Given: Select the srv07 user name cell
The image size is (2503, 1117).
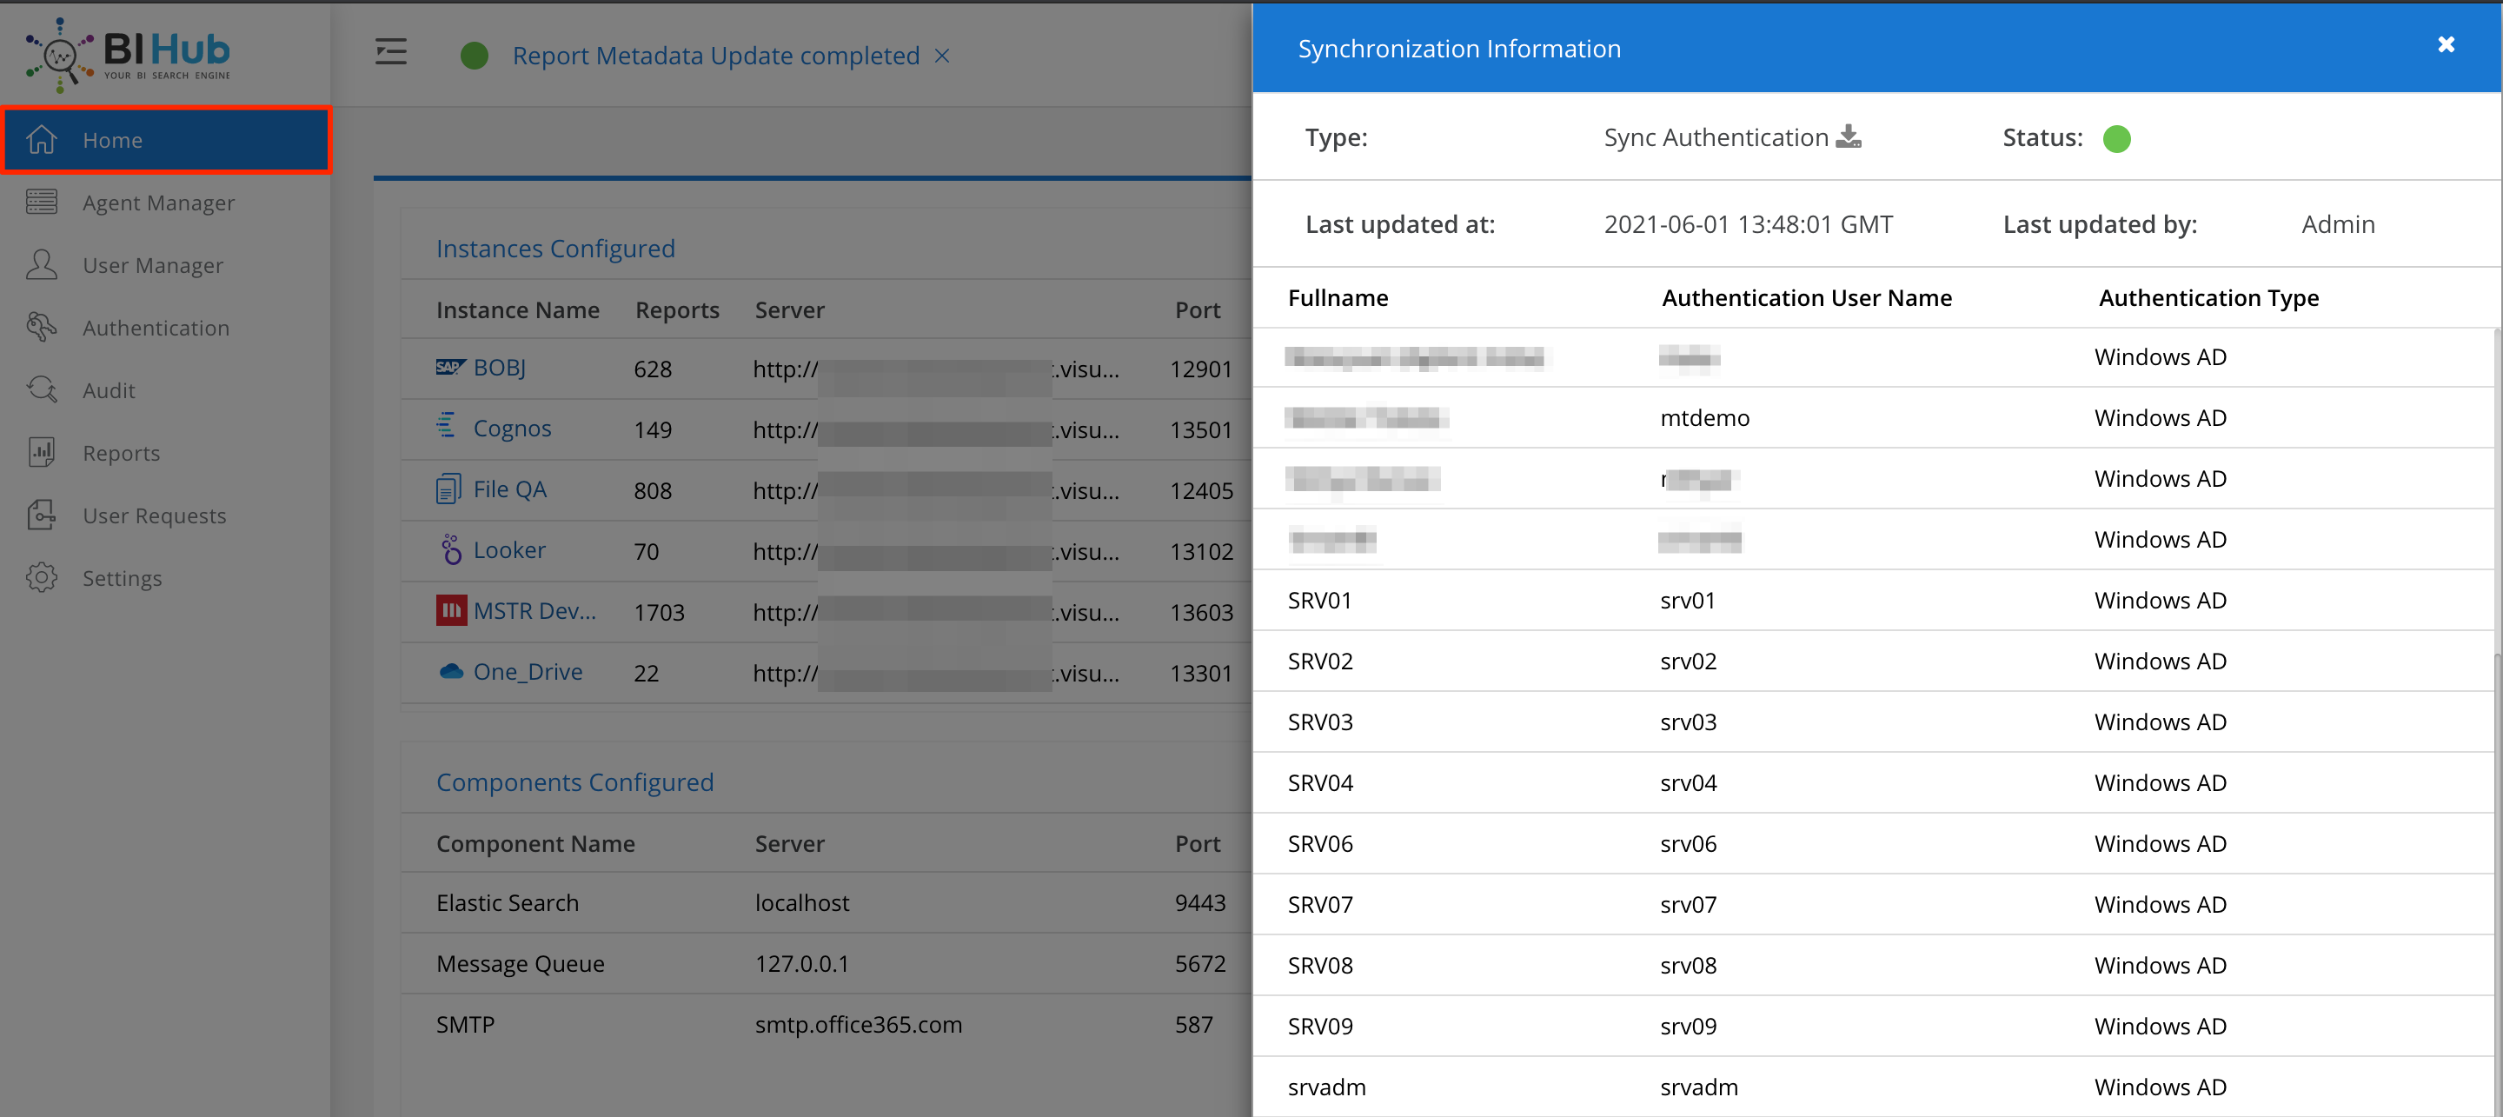Looking at the screenshot, I should (1688, 904).
